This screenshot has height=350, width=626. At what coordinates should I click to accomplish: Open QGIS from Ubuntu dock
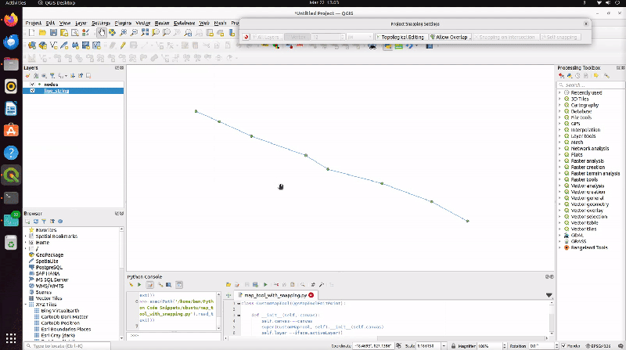point(11,175)
